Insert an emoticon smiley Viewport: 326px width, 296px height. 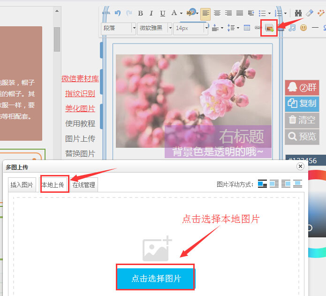[x=303, y=28]
